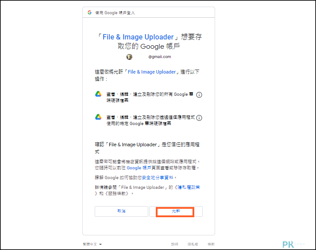Image resolution: width=316 pixels, height=250 pixels.
Task: Open the 隱私權 footer link
Action: pos(193,244)
